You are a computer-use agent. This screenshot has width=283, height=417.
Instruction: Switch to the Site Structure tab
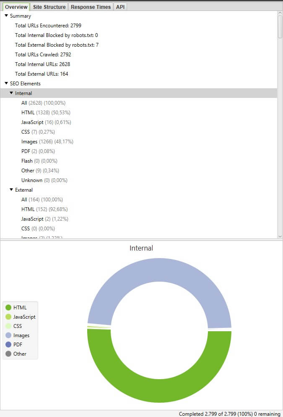tap(49, 7)
